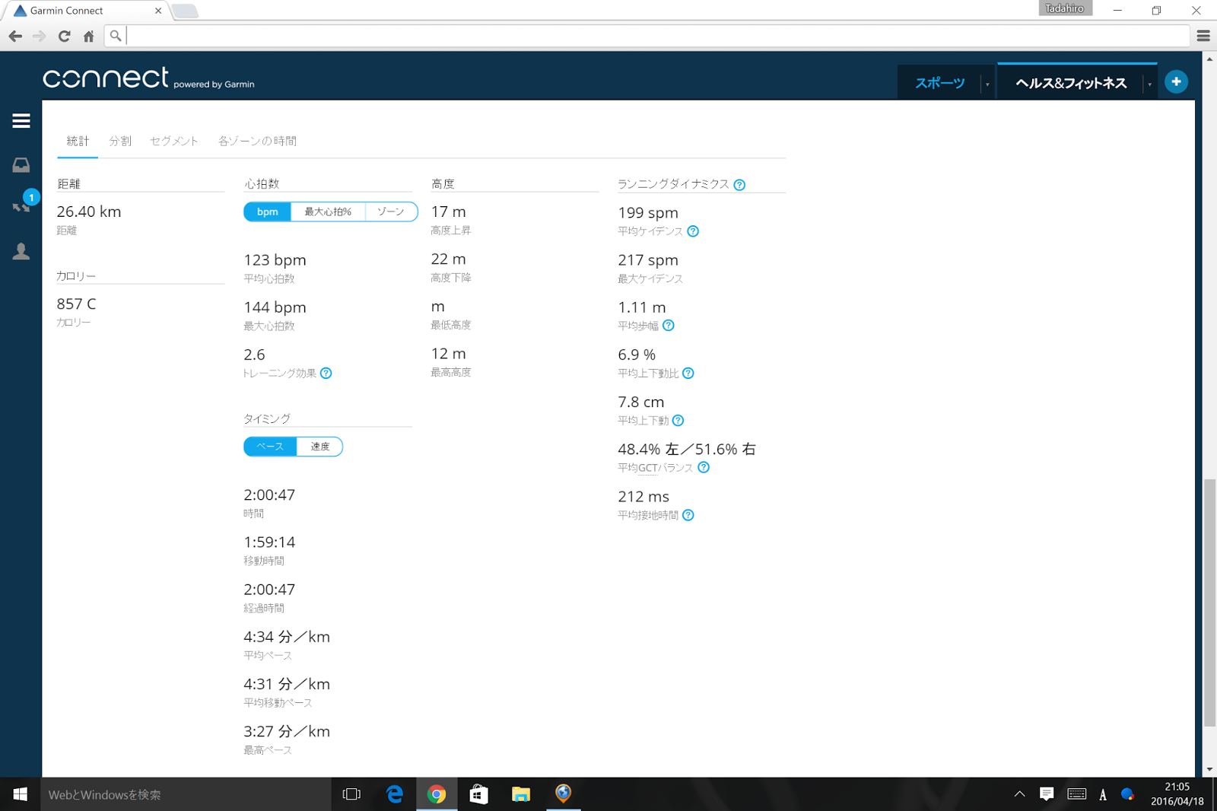This screenshot has height=811, width=1217.
Task: Open Chrome from the taskbar
Action: [x=437, y=794]
